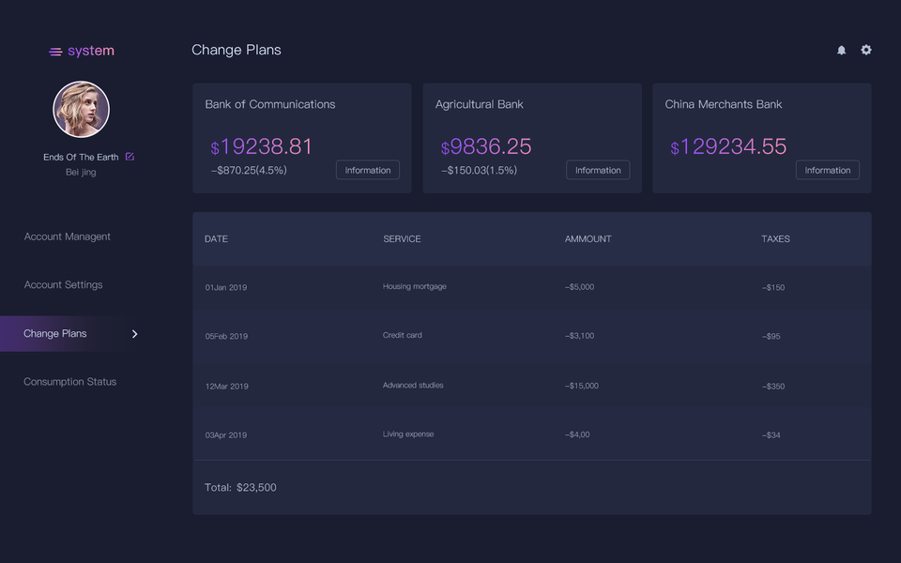Click the edit profile name icon
Image resolution: width=901 pixels, height=563 pixels.
click(130, 157)
